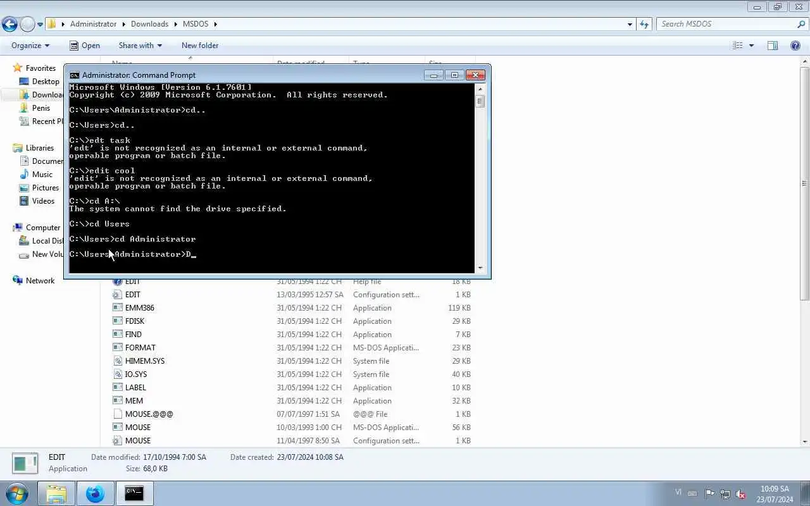Select the LABEL file icon

(x=117, y=388)
